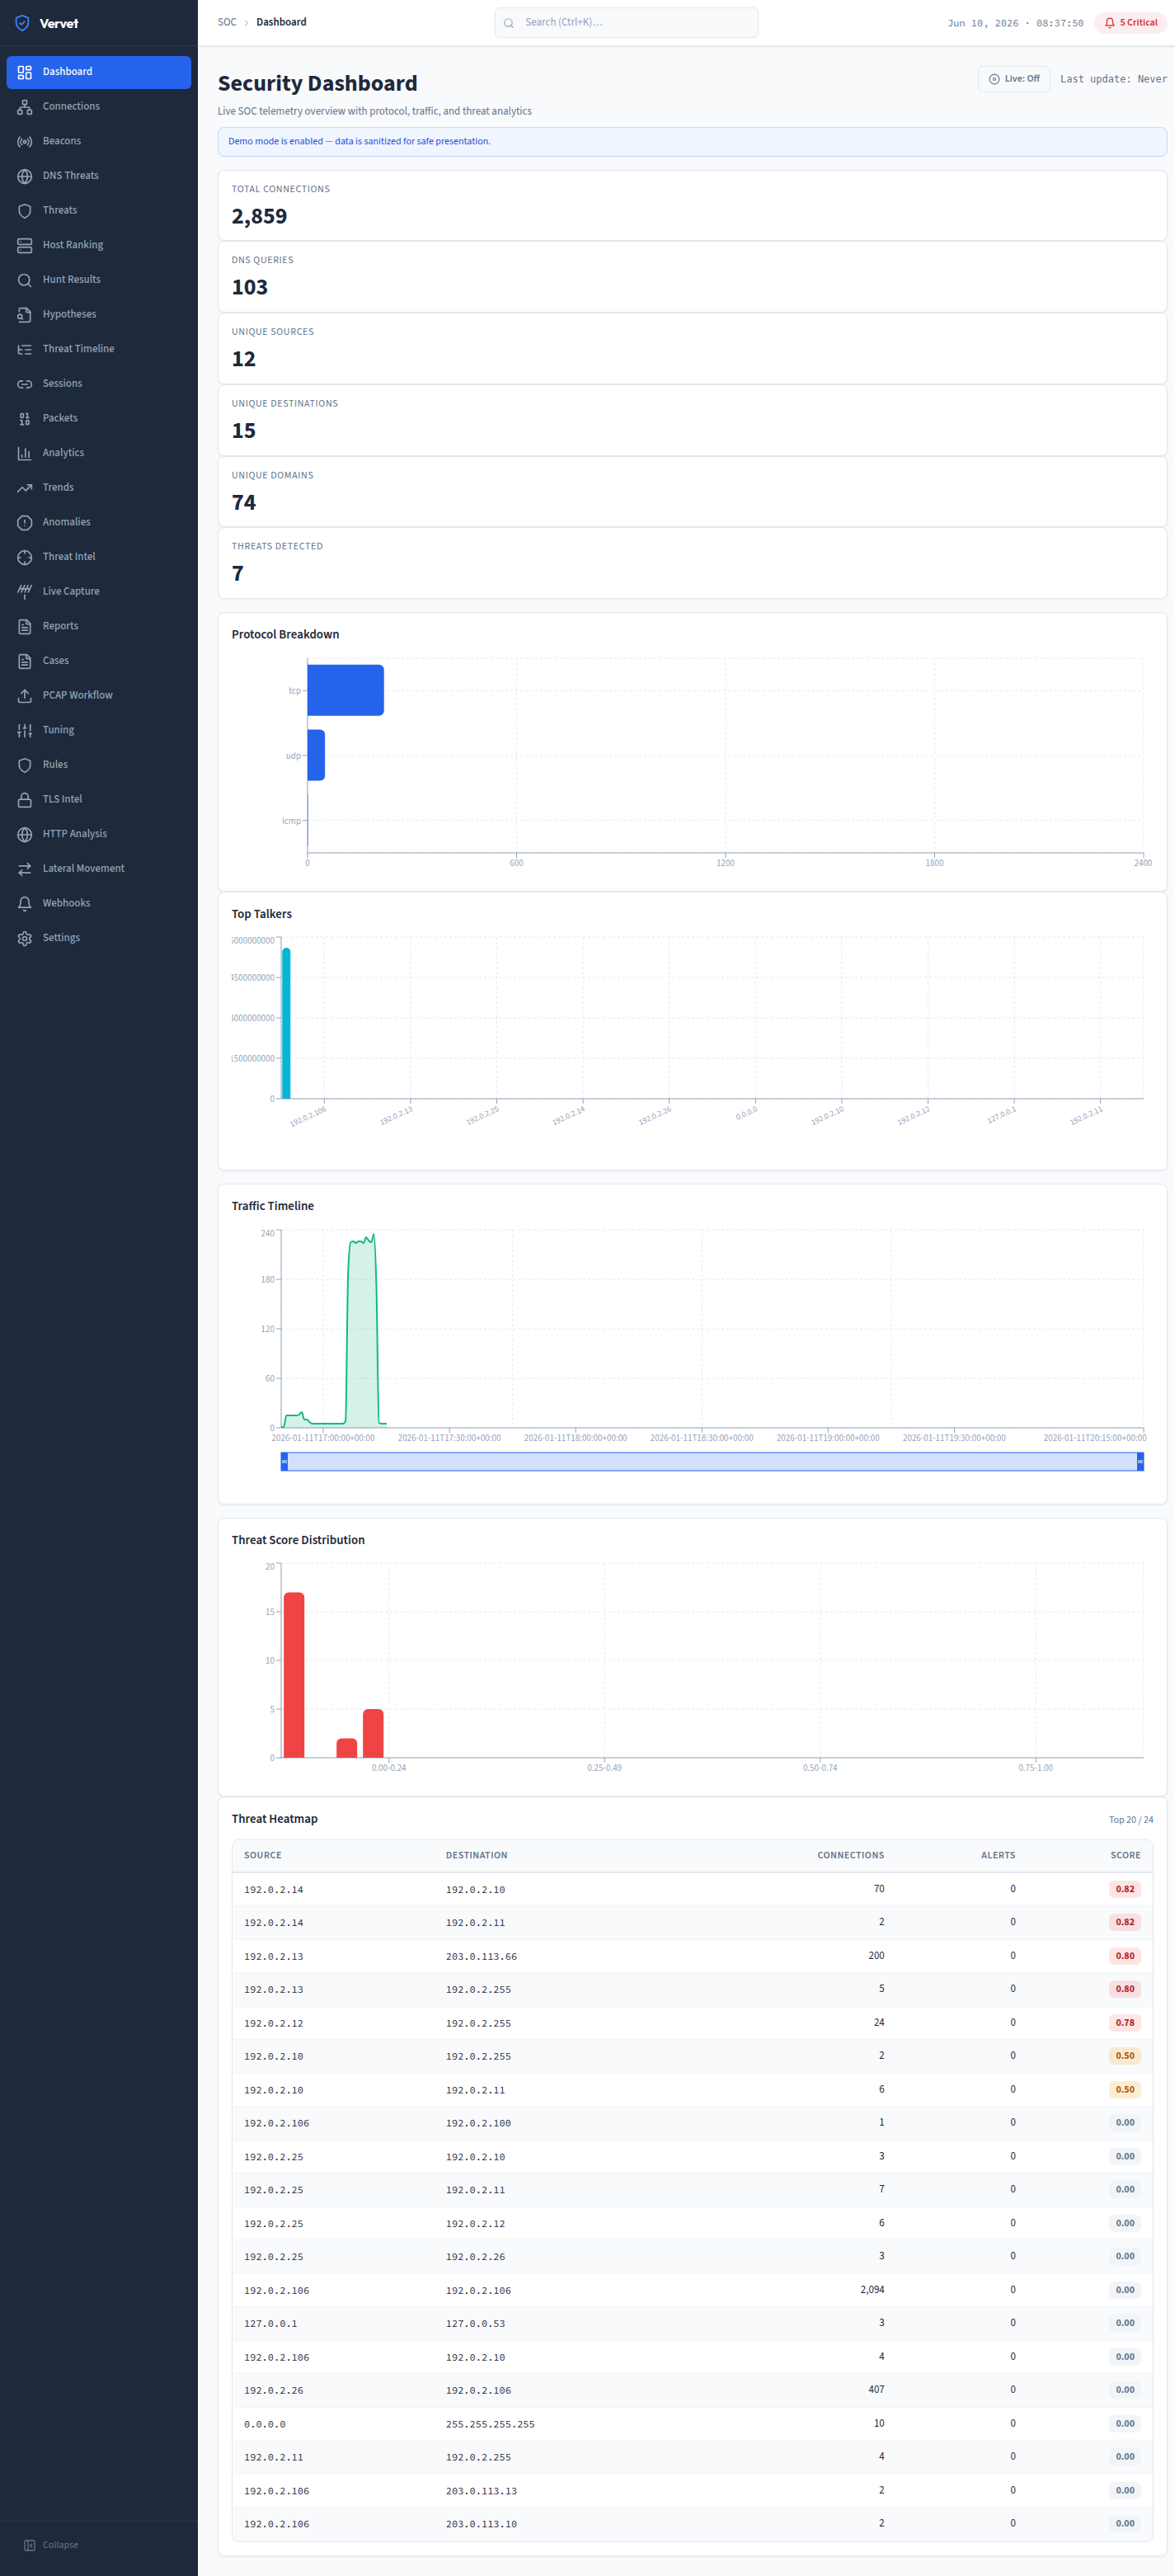
Task: Click the Analytics bar chart icon
Action: click(x=25, y=453)
